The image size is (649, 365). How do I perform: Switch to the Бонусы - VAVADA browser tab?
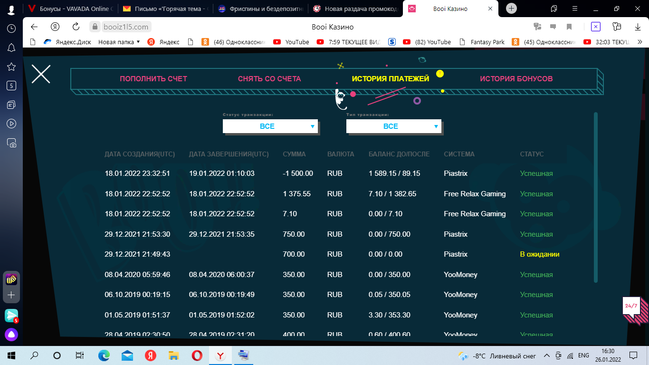click(x=70, y=9)
